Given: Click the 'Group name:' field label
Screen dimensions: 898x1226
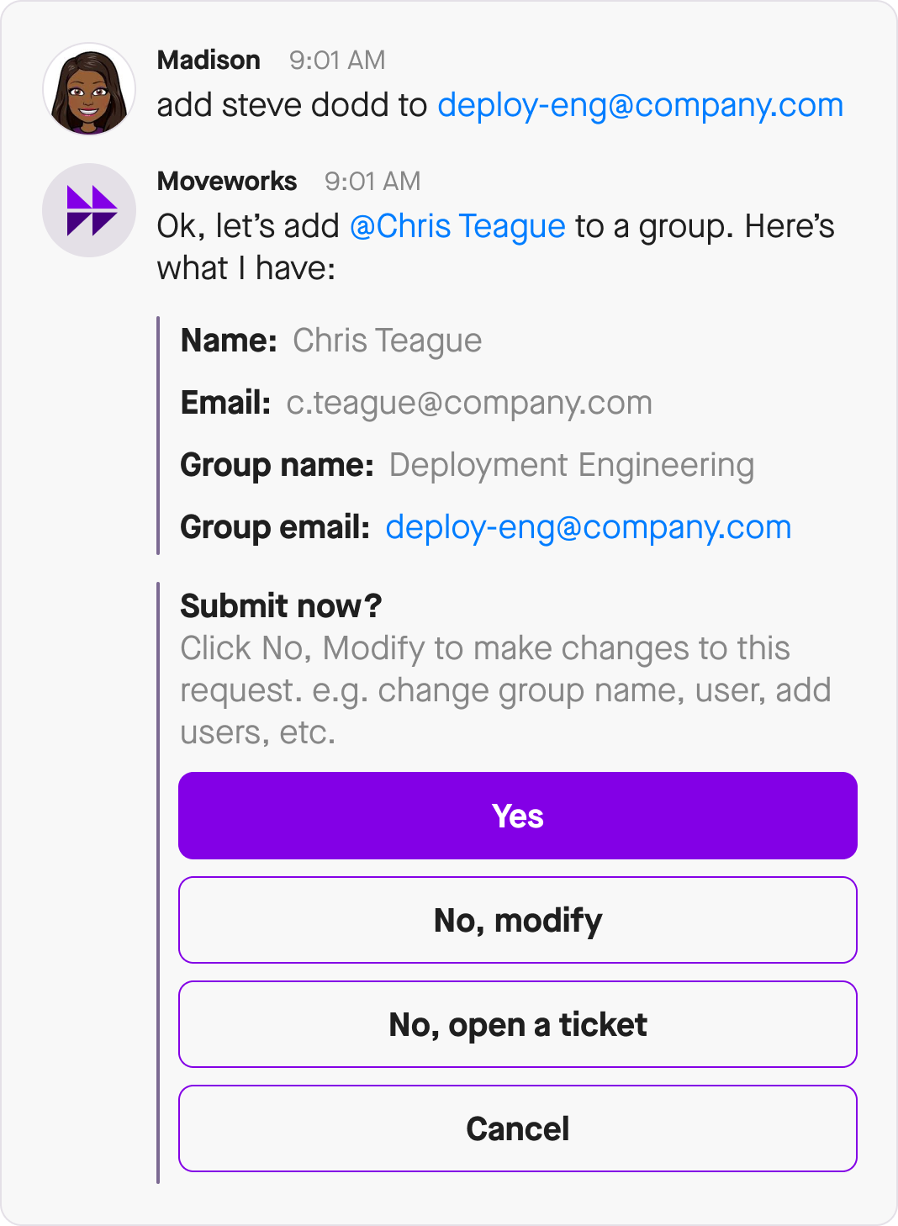Looking at the screenshot, I should point(277,466).
